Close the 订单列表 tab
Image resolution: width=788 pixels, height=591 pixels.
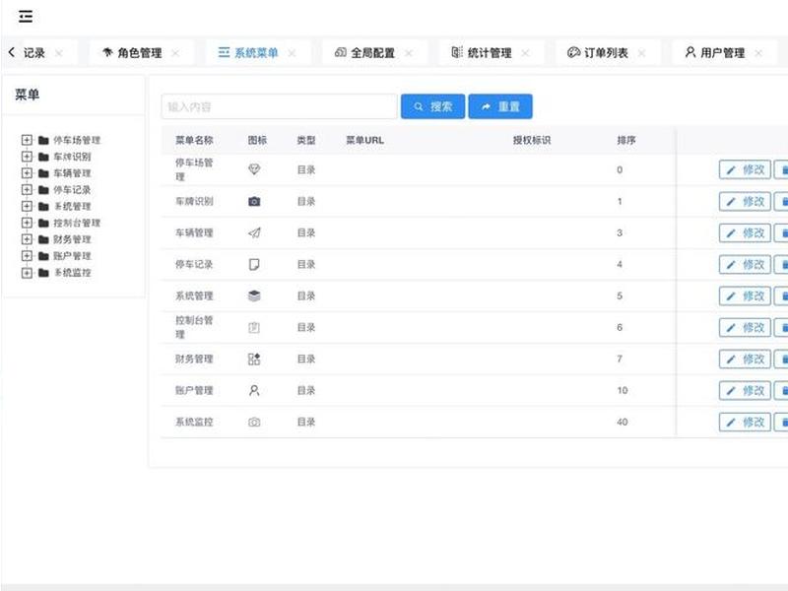pos(642,53)
